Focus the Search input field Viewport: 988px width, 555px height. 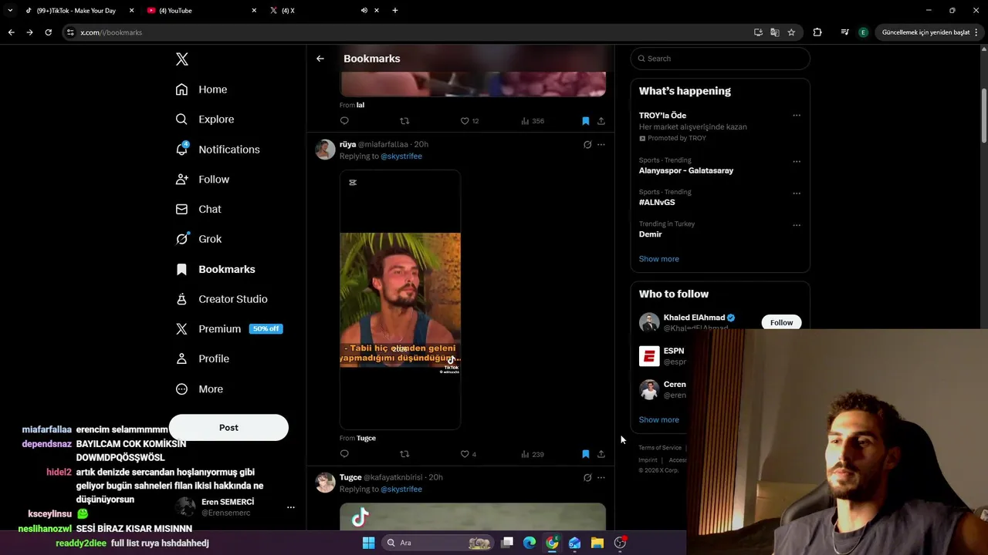coord(720,59)
